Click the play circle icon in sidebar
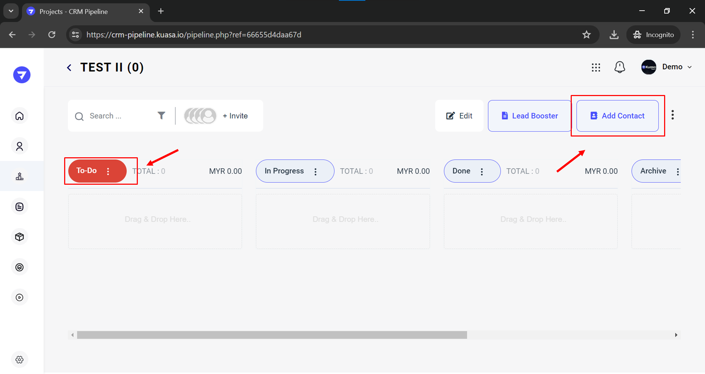This screenshot has width=705, height=374. point(20,297)
